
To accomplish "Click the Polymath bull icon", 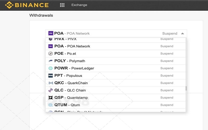I will [x=50, y=61].
